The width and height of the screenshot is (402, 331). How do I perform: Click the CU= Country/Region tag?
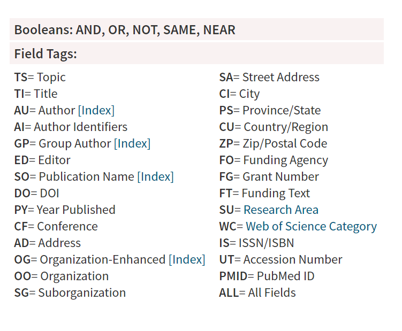274,127
